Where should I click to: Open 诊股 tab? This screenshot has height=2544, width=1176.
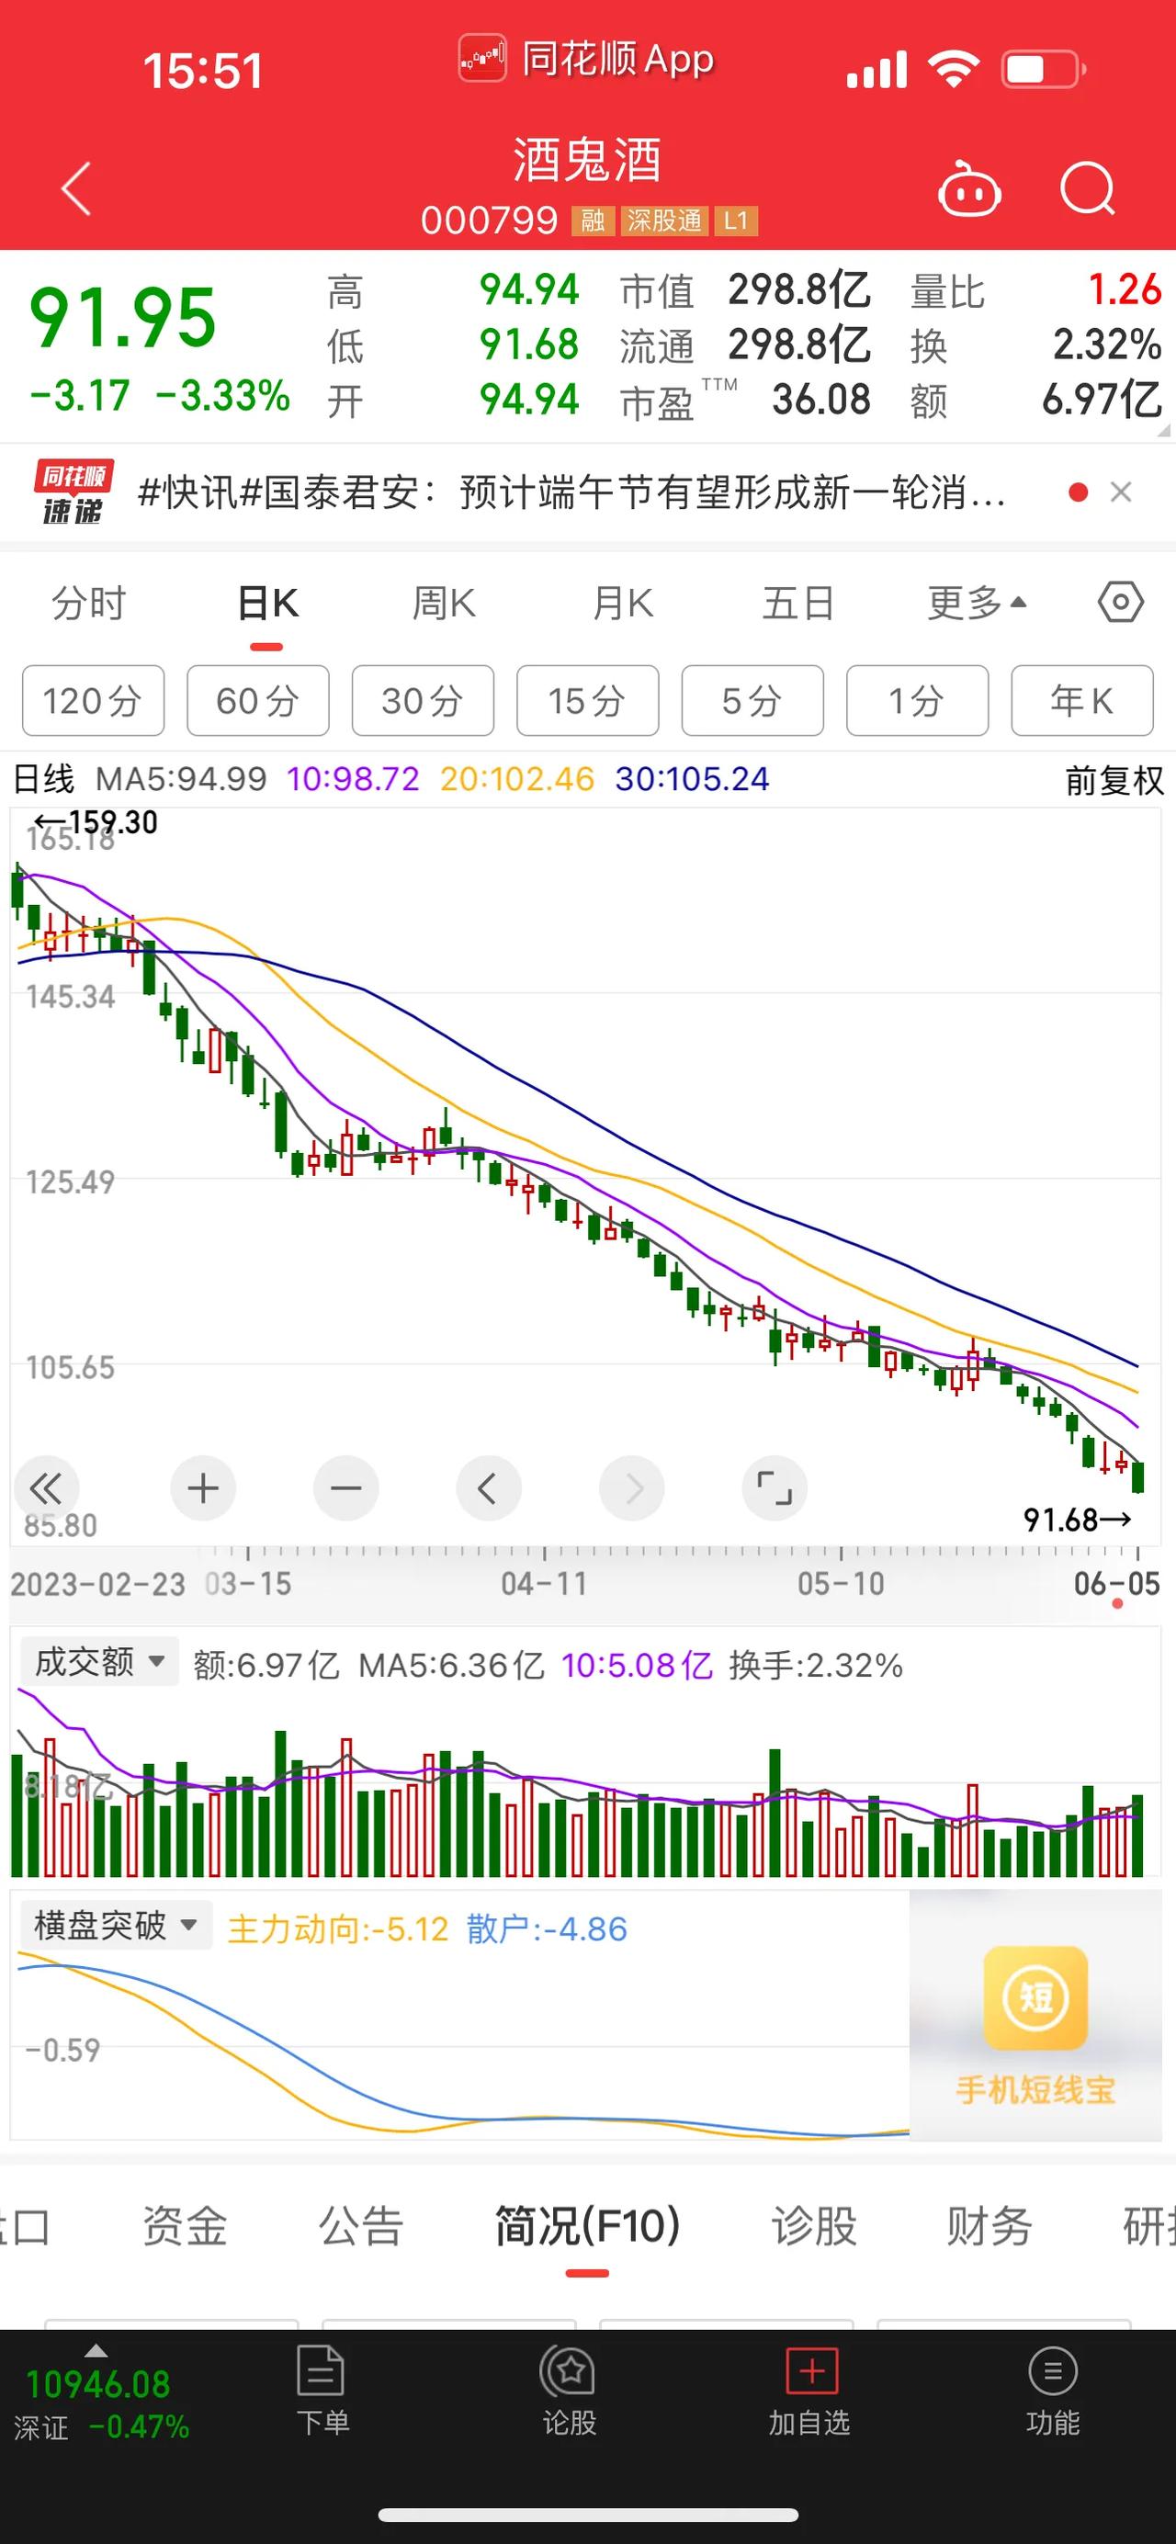pyautogui.click(x=814, y=2227)
